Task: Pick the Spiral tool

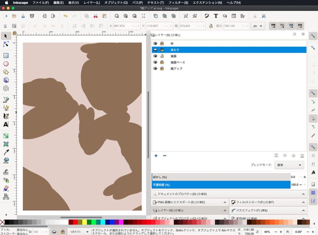Action: 6,89
